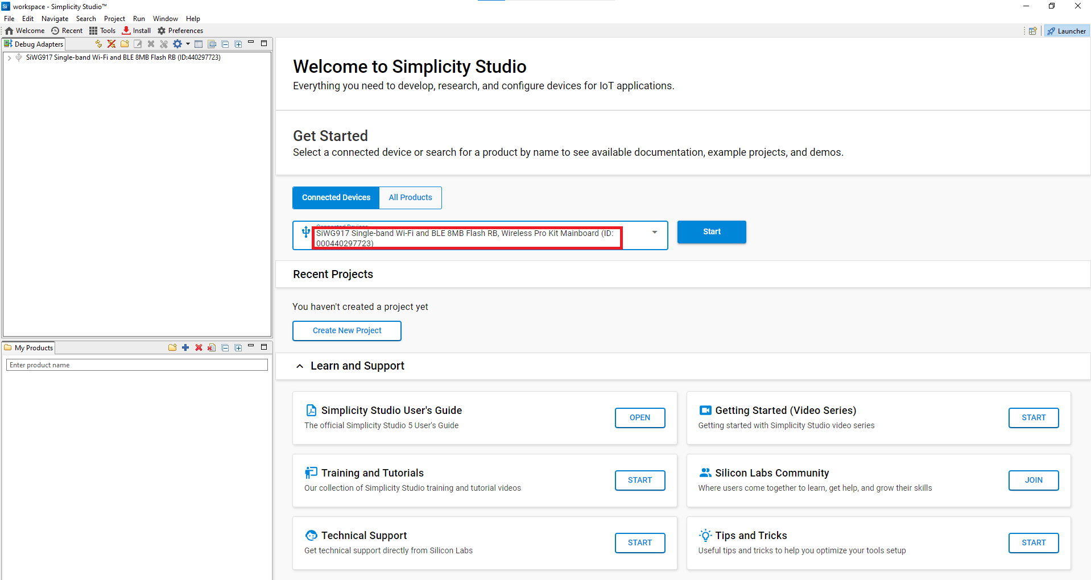Open the Project menu
Image resolution: width=1091 pixels, height=580 pixels.
pos(114,19)
